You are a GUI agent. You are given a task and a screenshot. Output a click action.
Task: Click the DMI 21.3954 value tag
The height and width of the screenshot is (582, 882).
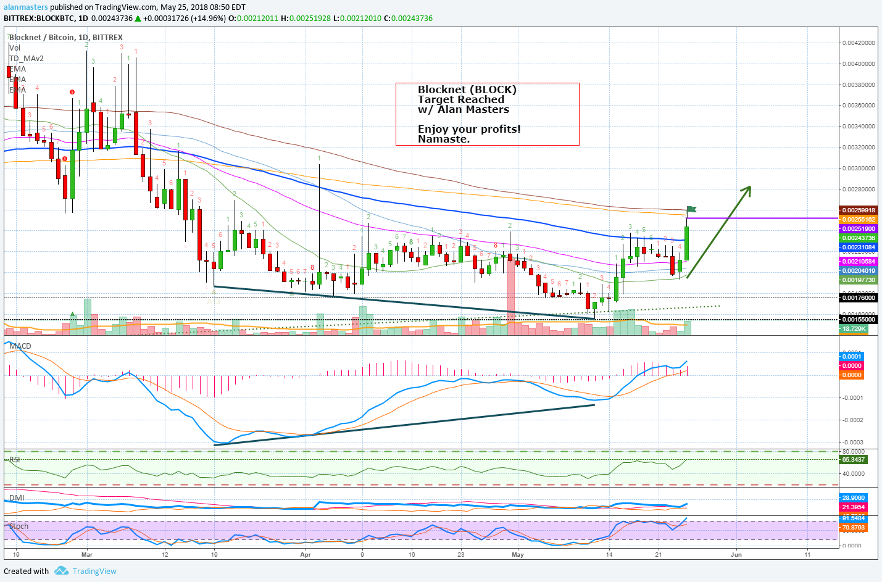coord(854,507)
